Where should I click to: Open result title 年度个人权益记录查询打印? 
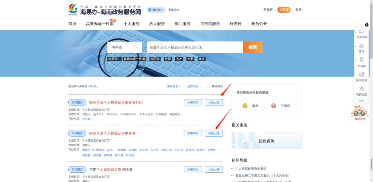coord(111,169)
